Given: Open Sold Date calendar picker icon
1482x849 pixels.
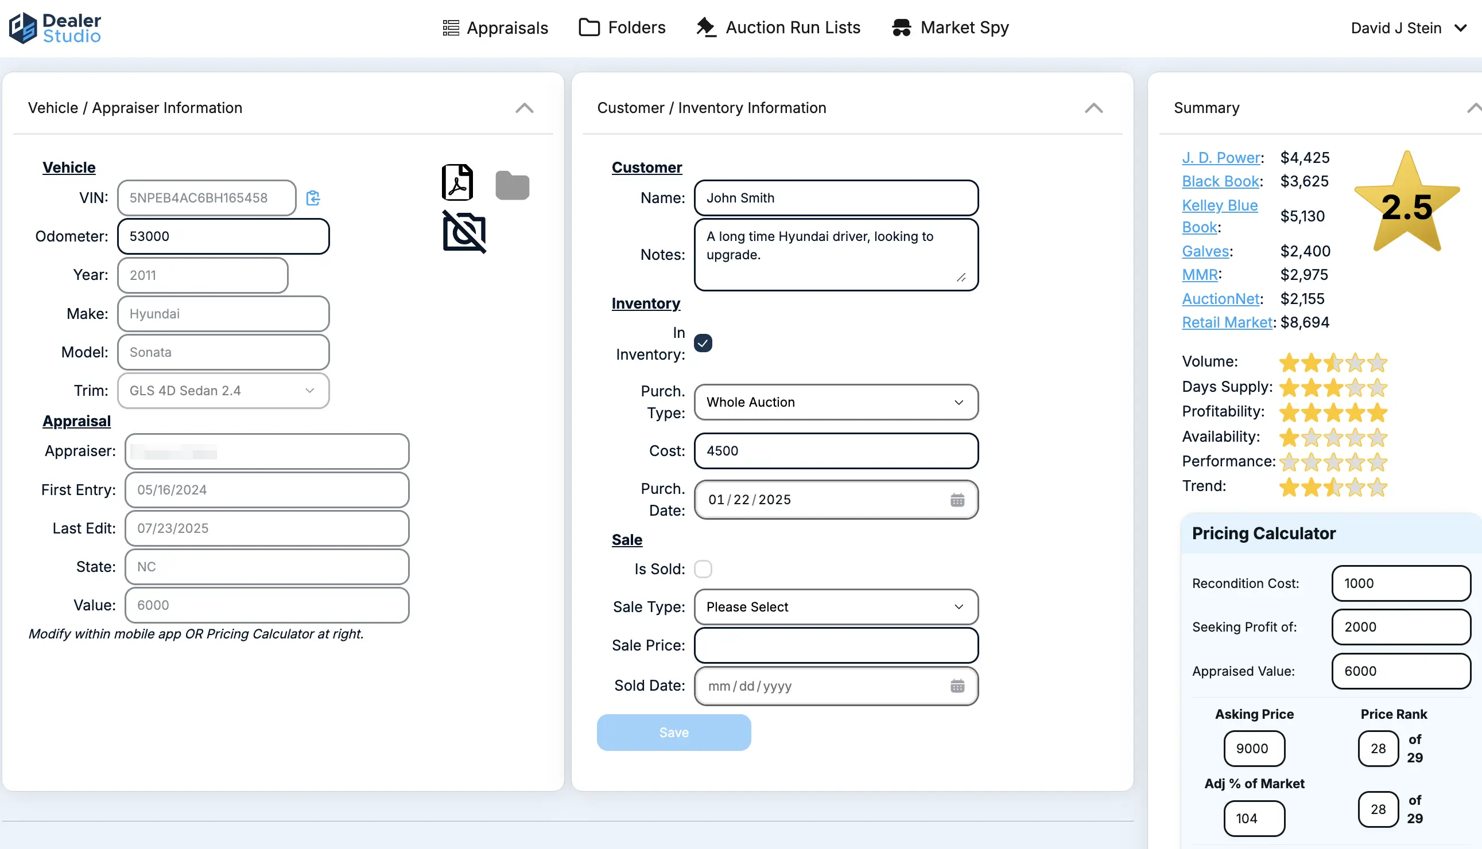Looking at the screenshot, I should [x=957, y=686].
